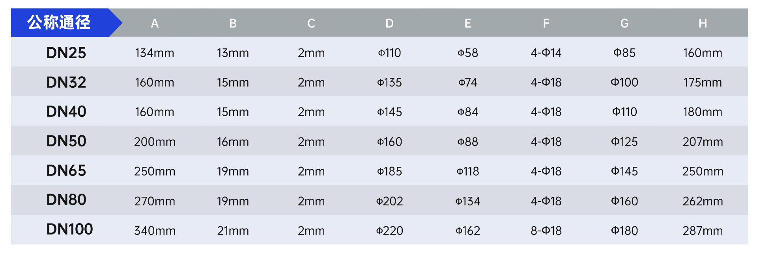
Task: Select the DN25 row label
Action: point(66,53)
